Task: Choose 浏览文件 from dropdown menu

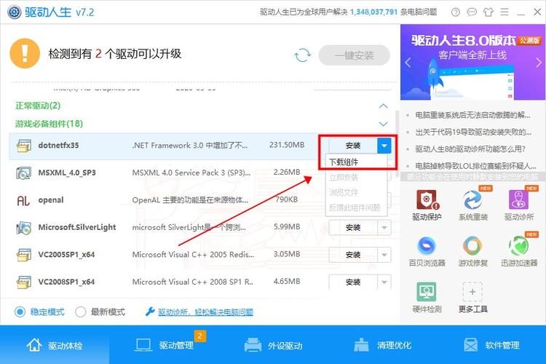Action: point(356,192)
